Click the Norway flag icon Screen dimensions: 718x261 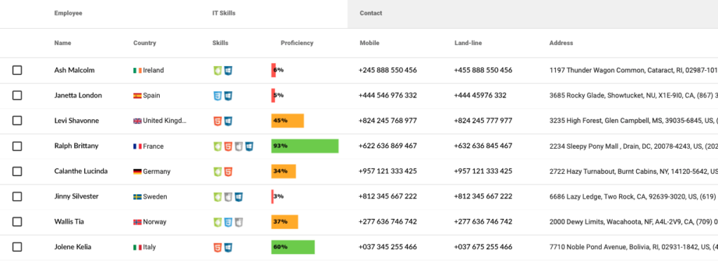pos(137,222)
